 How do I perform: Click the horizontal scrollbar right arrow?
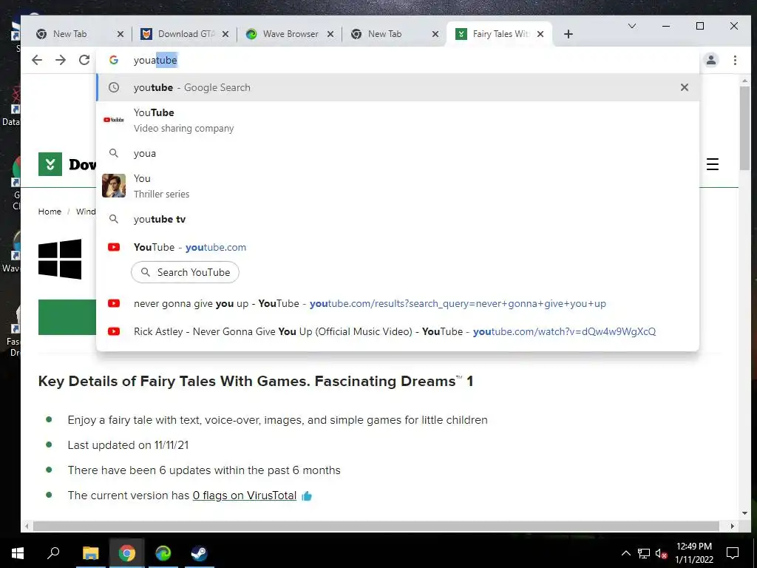(733, 526)
